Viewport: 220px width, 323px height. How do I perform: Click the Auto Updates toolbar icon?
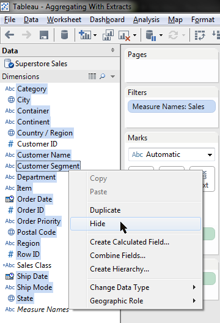click(x=150, y=36)
